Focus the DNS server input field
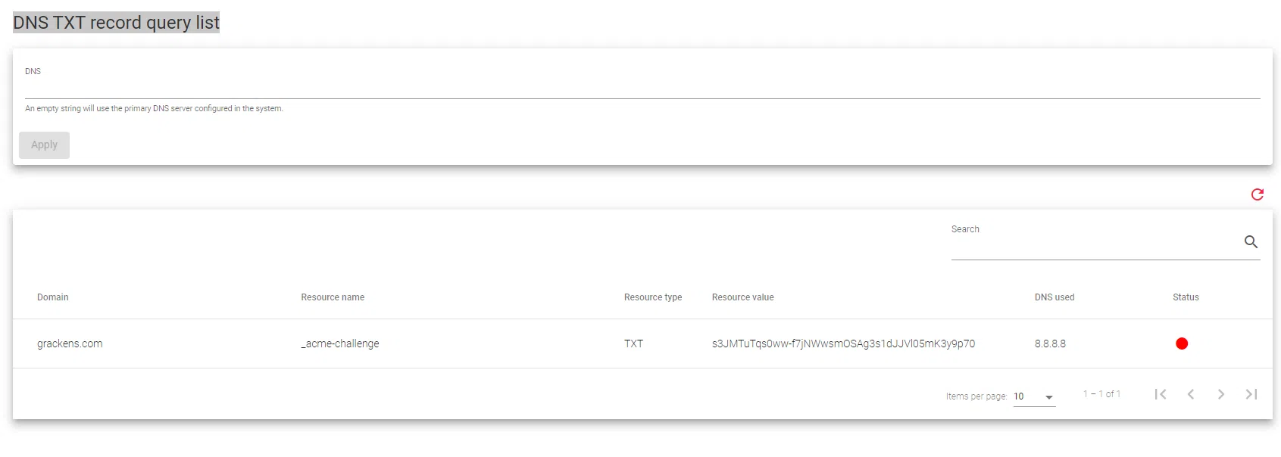The width and height of the screenshot is (1281, 457). [x=642, y=88]
